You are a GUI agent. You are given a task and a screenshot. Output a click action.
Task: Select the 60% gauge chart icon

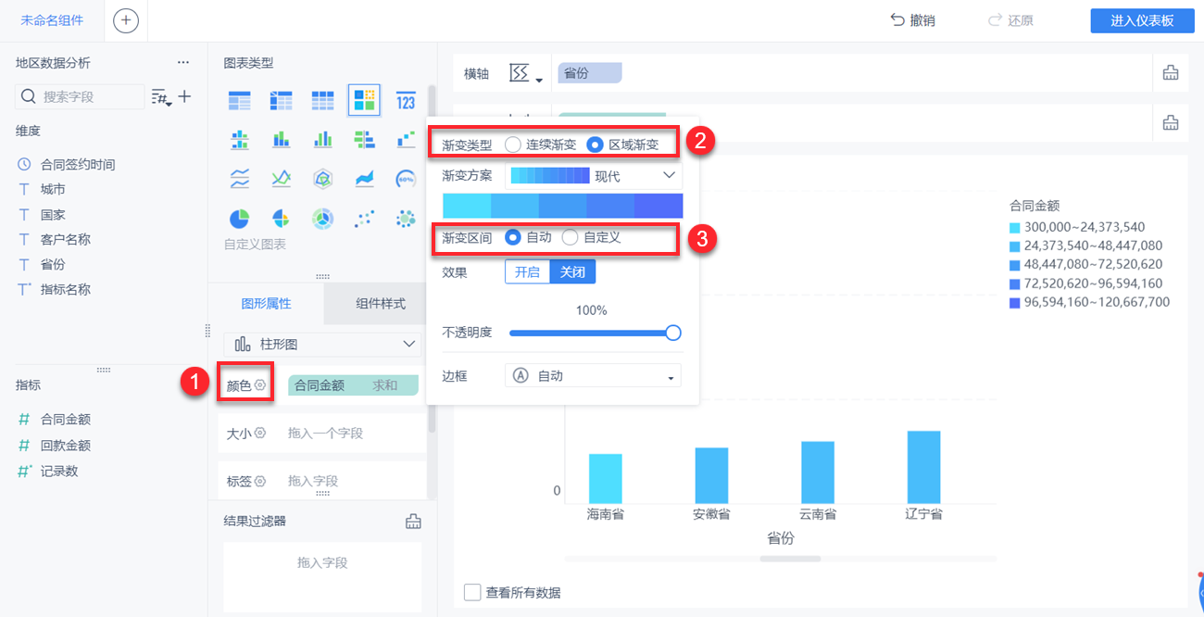pyautogui.click(x=406, y=179)
